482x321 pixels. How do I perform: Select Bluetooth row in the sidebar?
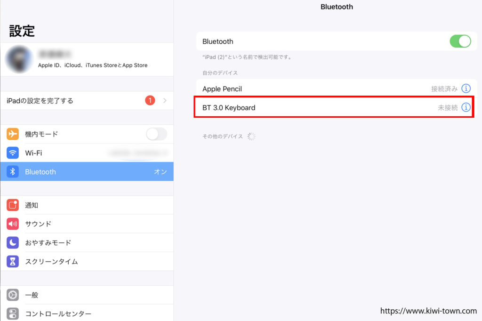point(87,172)
